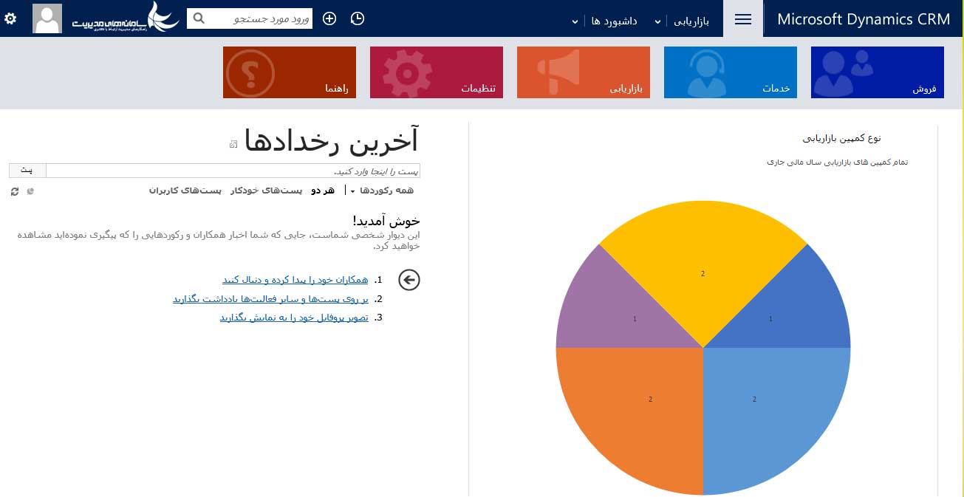The height and width of the screenshot is (497, 964).
Task: Refresh the activity wall posts
Action: (15, 191)
